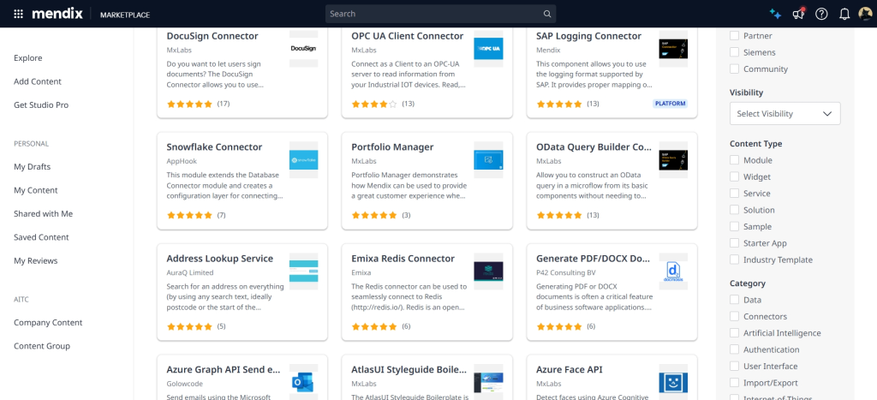Screen dimensions: 877x400
Task: Check the User Interface category filter
Action: point(734,367)
